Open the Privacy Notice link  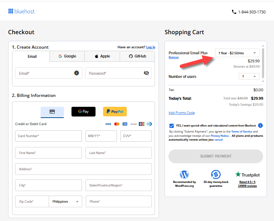pos(220,136)
